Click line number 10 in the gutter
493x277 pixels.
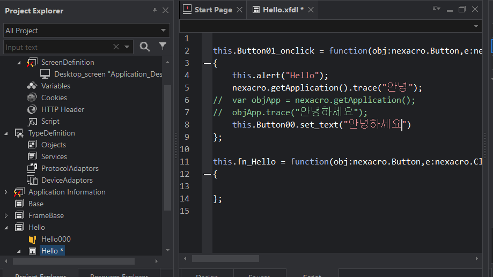(185, 149)
